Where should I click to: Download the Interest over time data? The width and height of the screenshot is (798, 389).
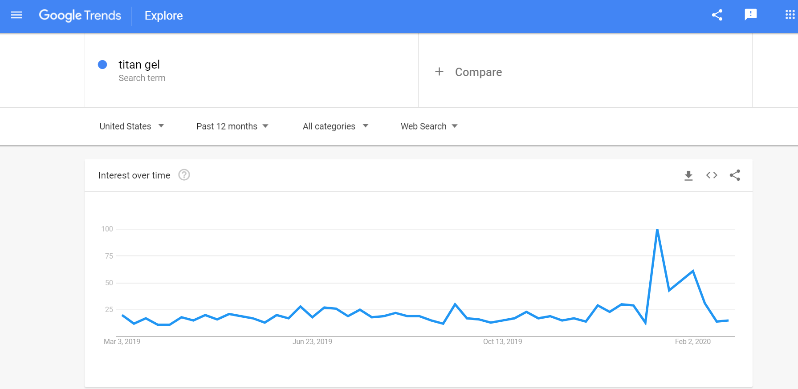(688, 175)
